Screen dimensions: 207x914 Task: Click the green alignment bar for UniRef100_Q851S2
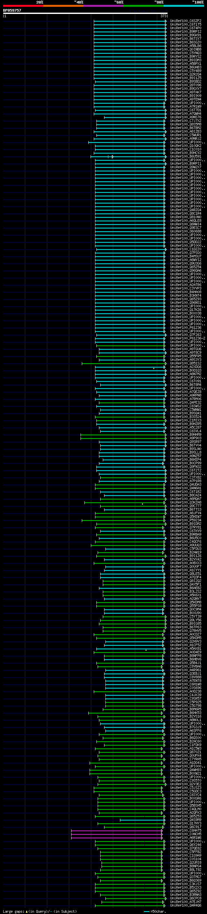124,363
